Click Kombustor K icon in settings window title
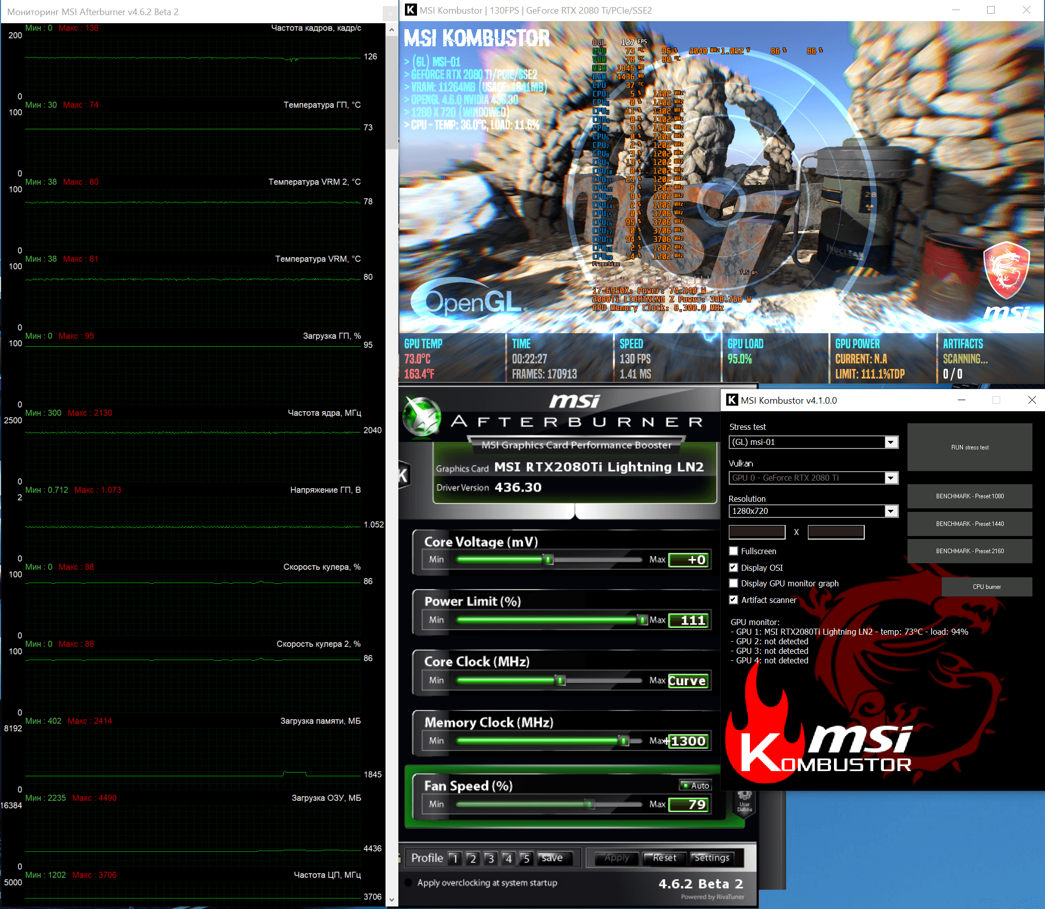Screen dimensions: 1045x909 [732, 400]
